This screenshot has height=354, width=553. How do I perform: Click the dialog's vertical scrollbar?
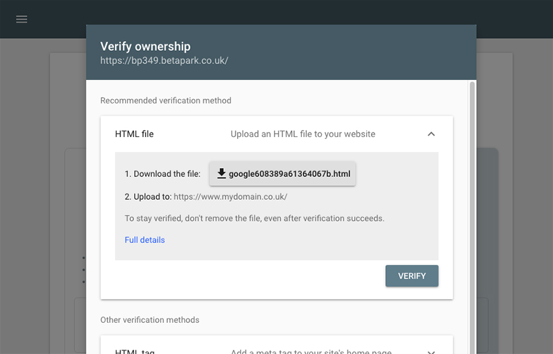tap(472, 218)
